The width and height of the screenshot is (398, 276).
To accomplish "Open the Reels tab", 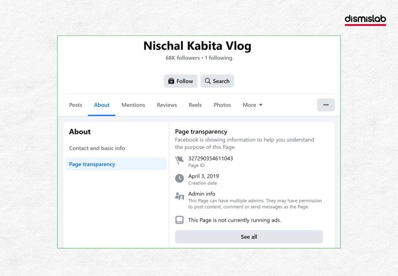I will pos(195,105).
